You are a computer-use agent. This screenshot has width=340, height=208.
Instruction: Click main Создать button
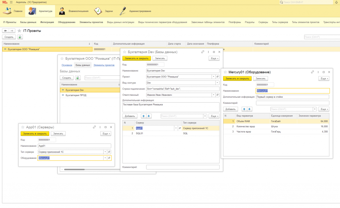click(x=9, y=37)
